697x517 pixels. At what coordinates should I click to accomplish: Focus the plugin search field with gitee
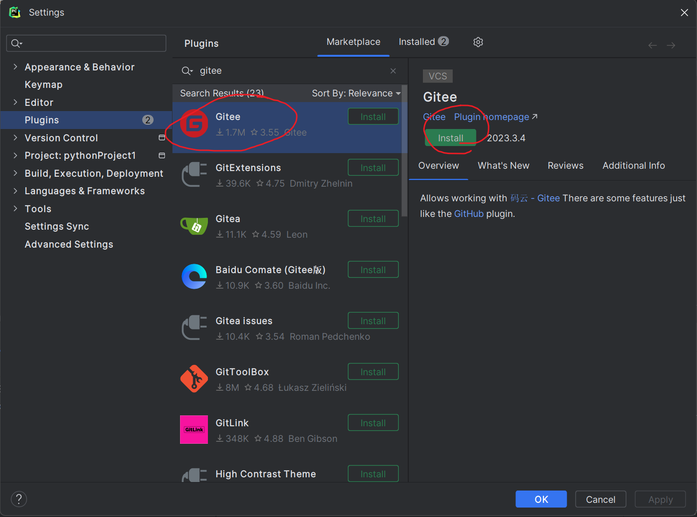(289, 71)
